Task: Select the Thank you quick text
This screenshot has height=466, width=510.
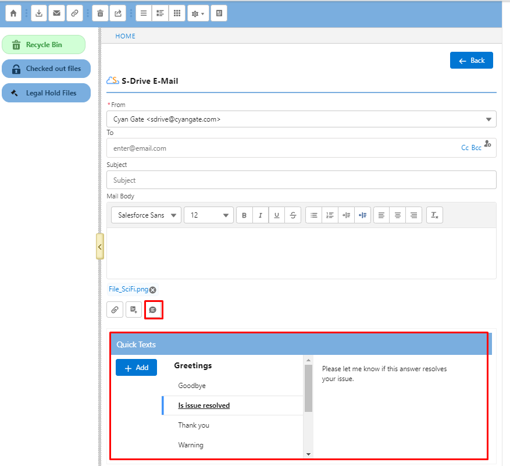Action: pos(194,425)
